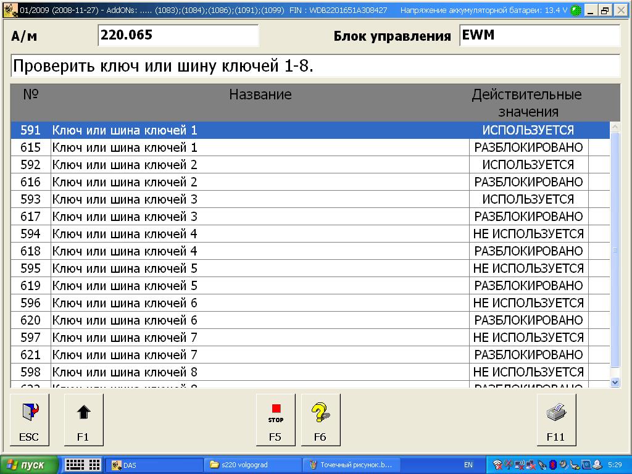
Task: Click the disconnected LAN computers tray icon
Action: click(x=530, y=465)
